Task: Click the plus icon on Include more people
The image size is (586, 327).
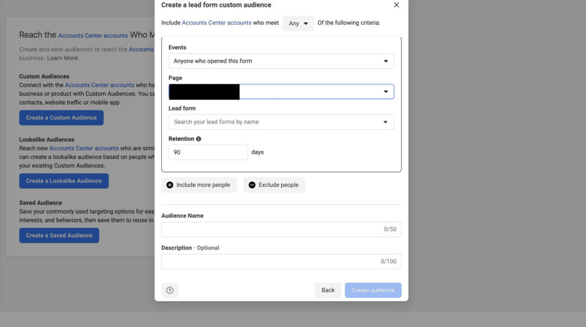Action: coord(169,185)
